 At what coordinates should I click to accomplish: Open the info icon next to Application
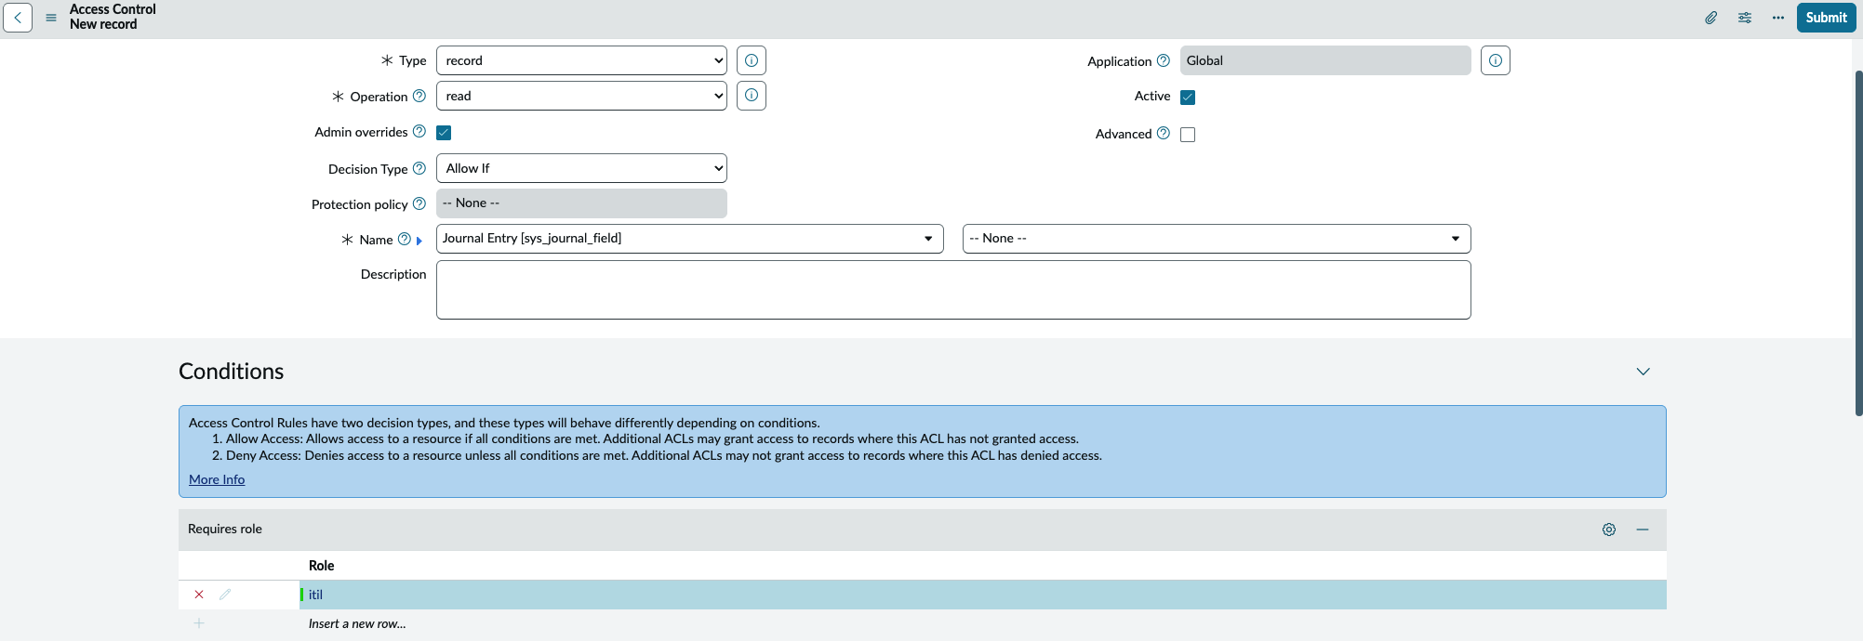click(1496, 60)
